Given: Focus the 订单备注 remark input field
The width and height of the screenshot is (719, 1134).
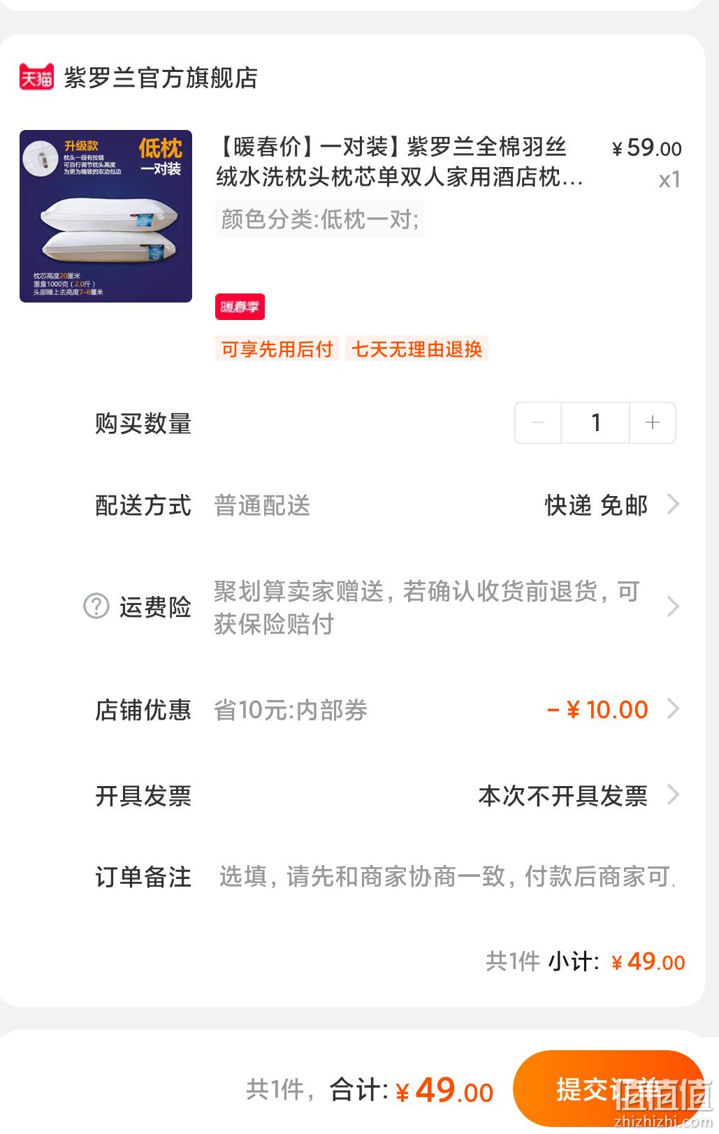Looking at the screenshot, I should [x=447, y=876].
